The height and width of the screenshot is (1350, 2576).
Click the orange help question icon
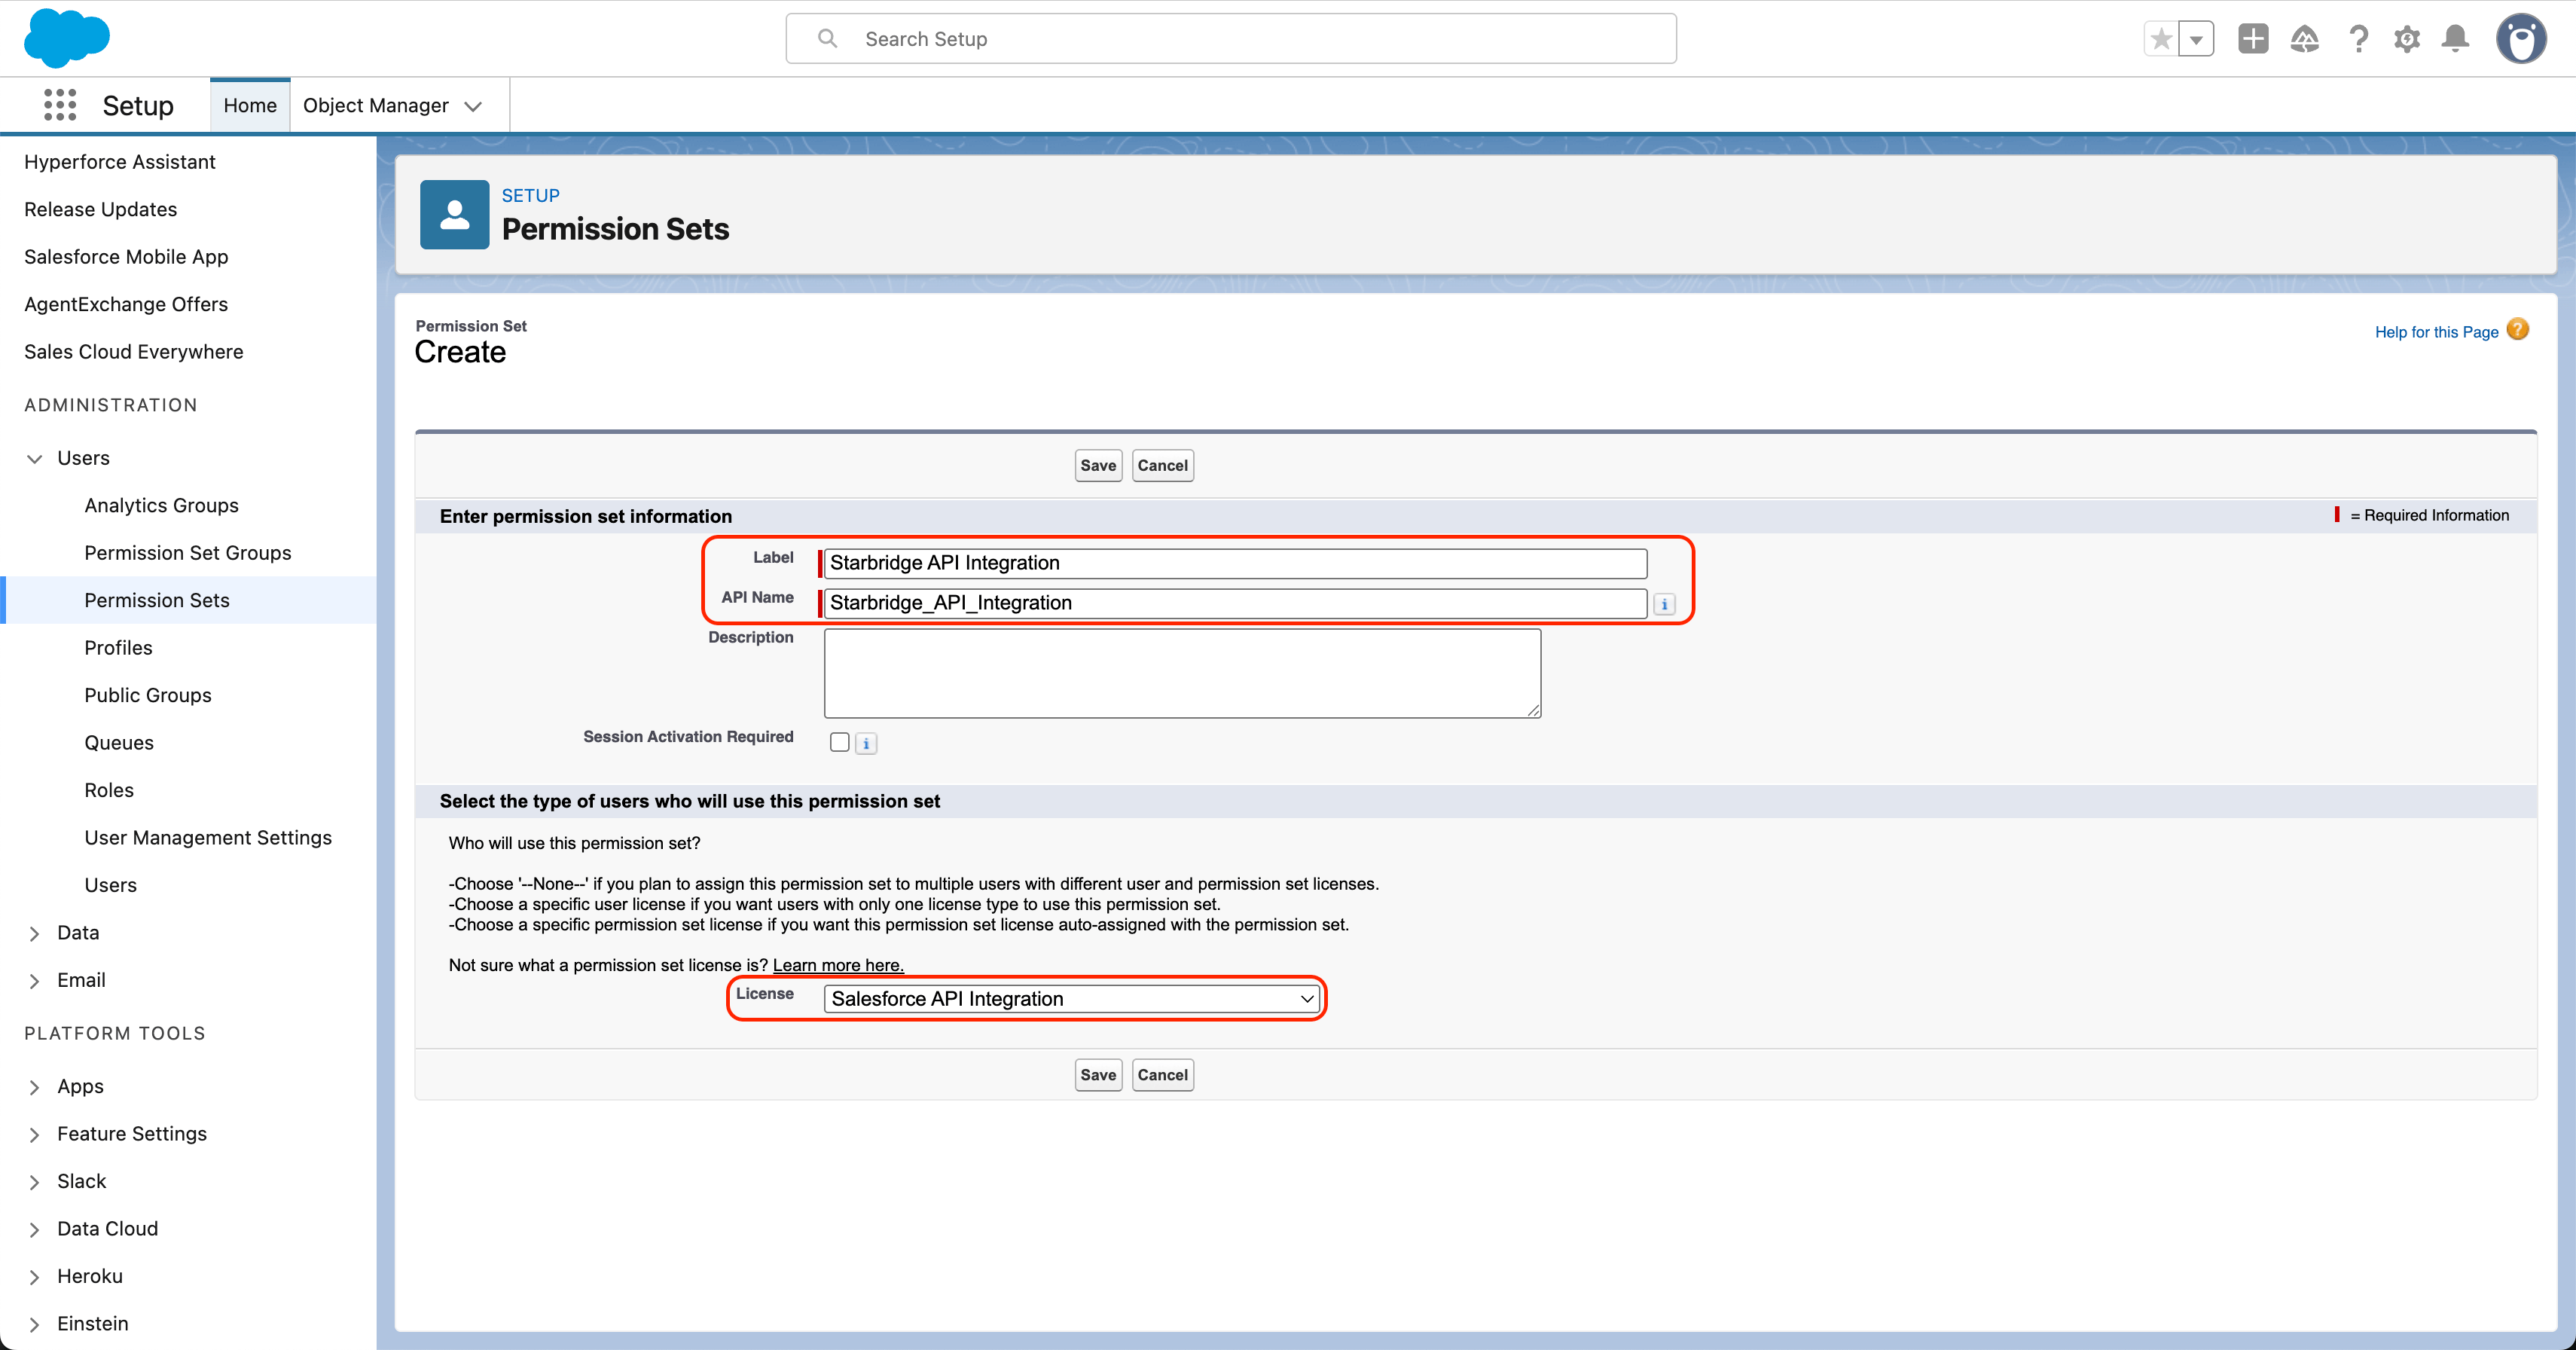point(2518,329)
